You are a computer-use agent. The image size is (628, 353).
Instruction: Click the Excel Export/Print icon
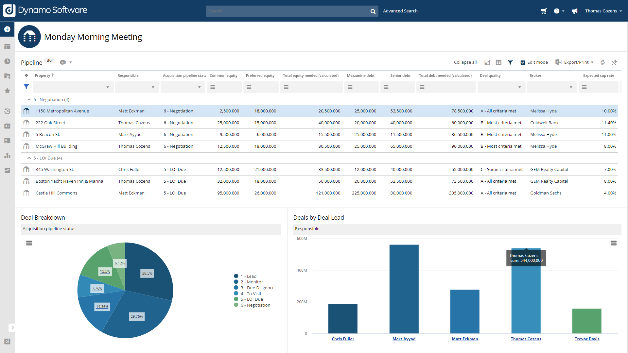click(558, 62)
